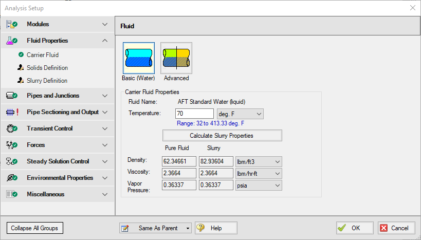
Task: Expand the Miscellaneous group
Action: pyautogui.click(x=105, y=194)
